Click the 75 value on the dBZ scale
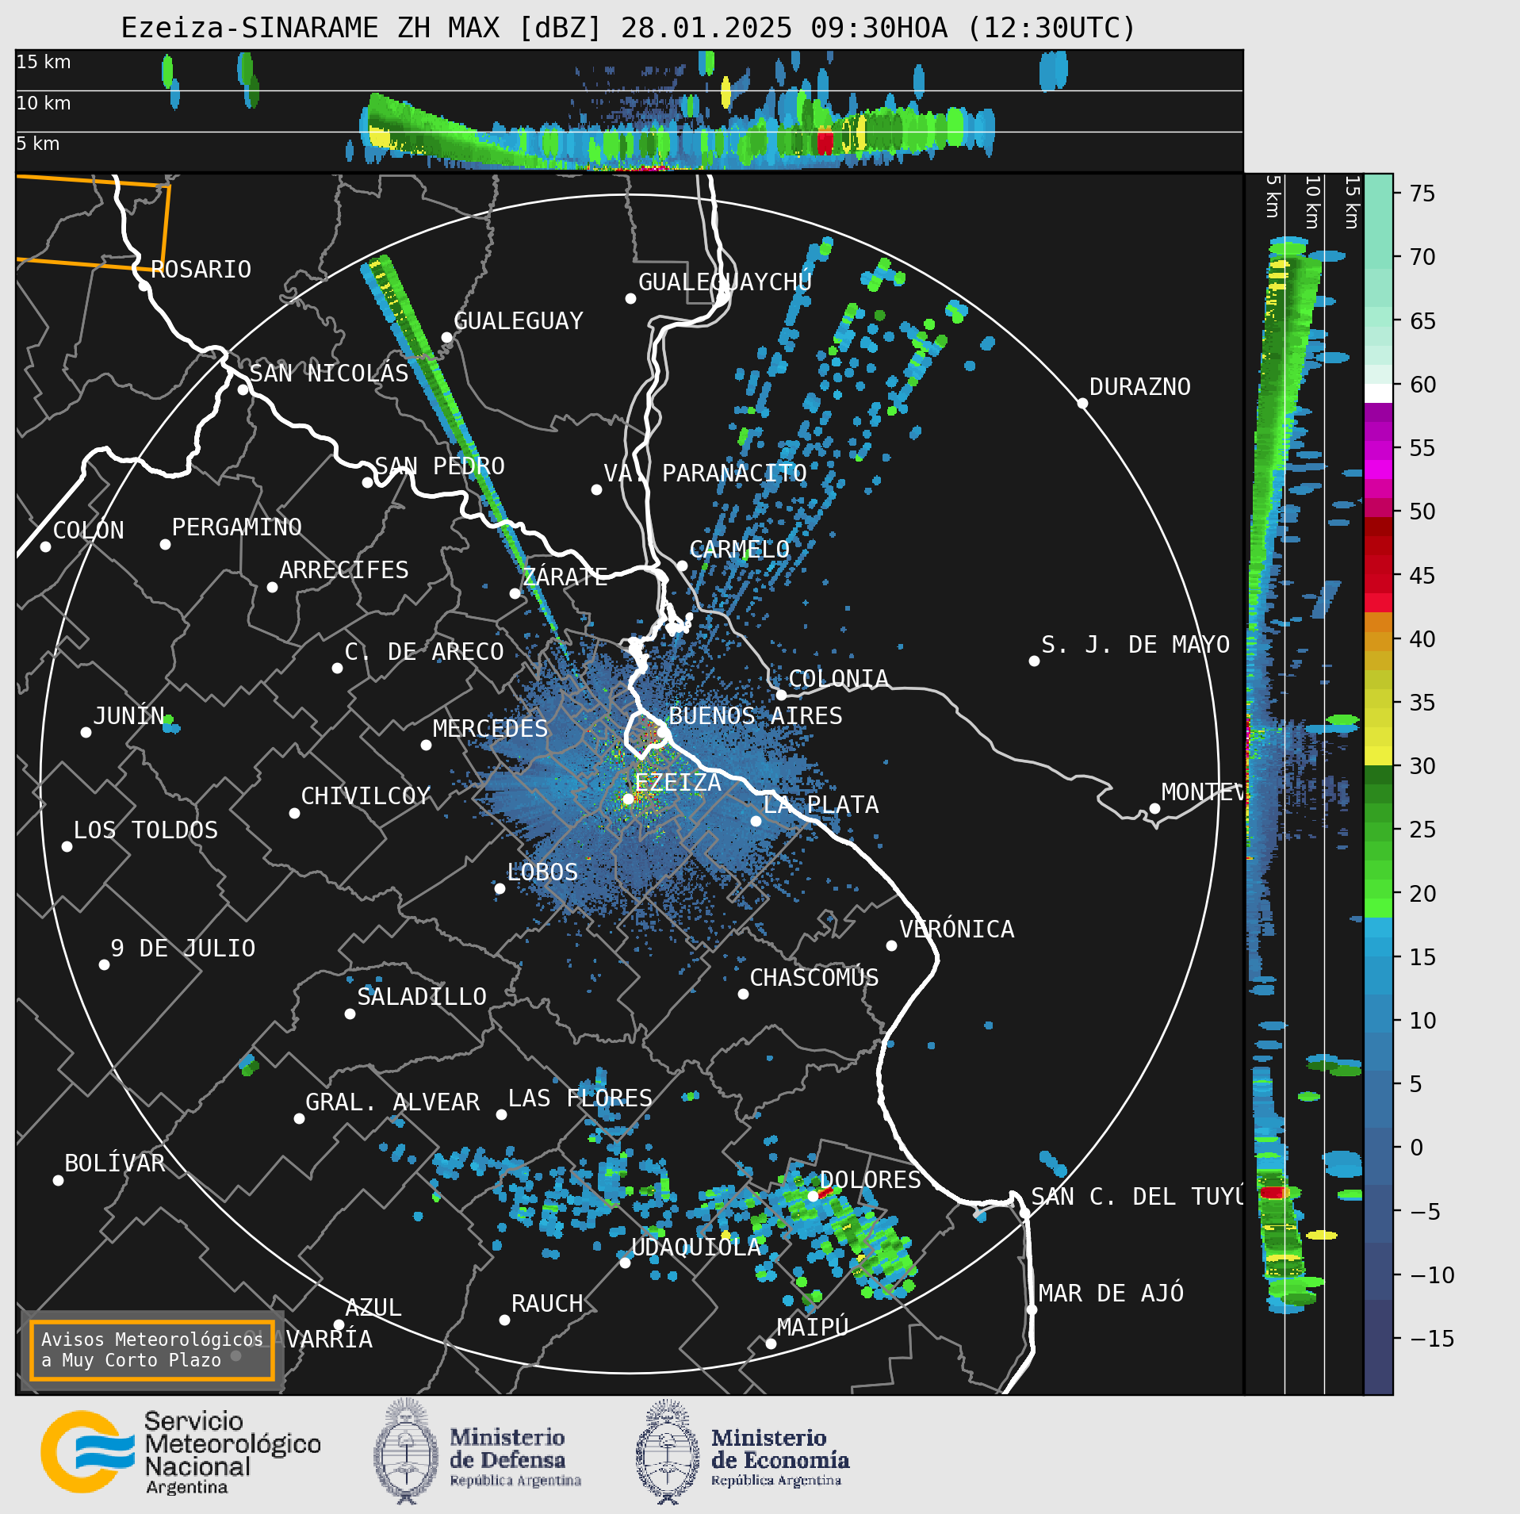1520x1514 pixels. pos(1422,194)
